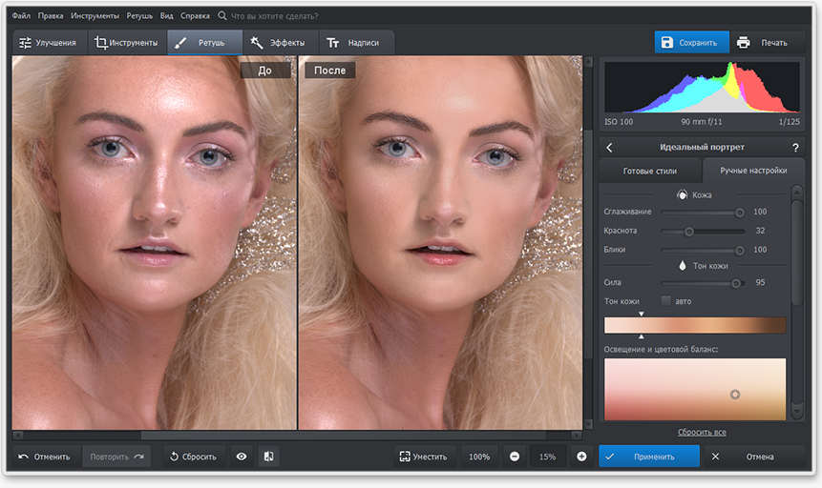Click the Повторить redo button
The image size is (822, 488).
coord(116,457)
